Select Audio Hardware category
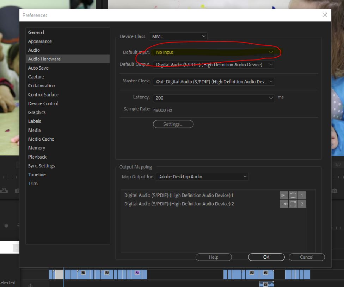Image resolution: width=344 pixels, height=287 pixels. point(68,59)
